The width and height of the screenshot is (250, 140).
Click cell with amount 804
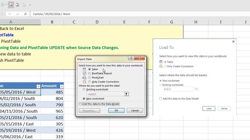52,98
